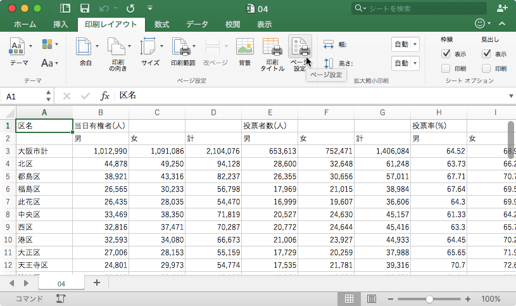Add a new sheet with plus button

pos(97,283)
